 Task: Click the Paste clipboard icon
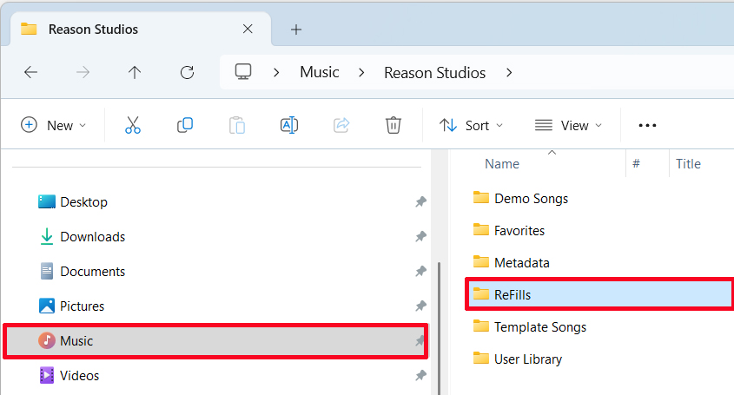tap(237, 125)
